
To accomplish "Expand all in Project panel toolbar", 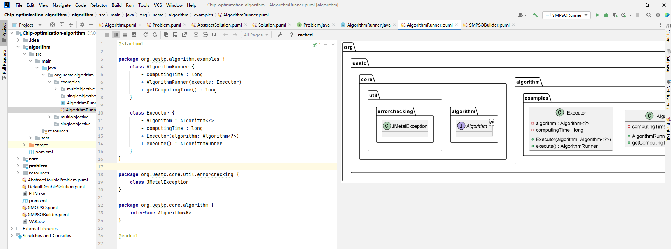I will pos(62,25).
